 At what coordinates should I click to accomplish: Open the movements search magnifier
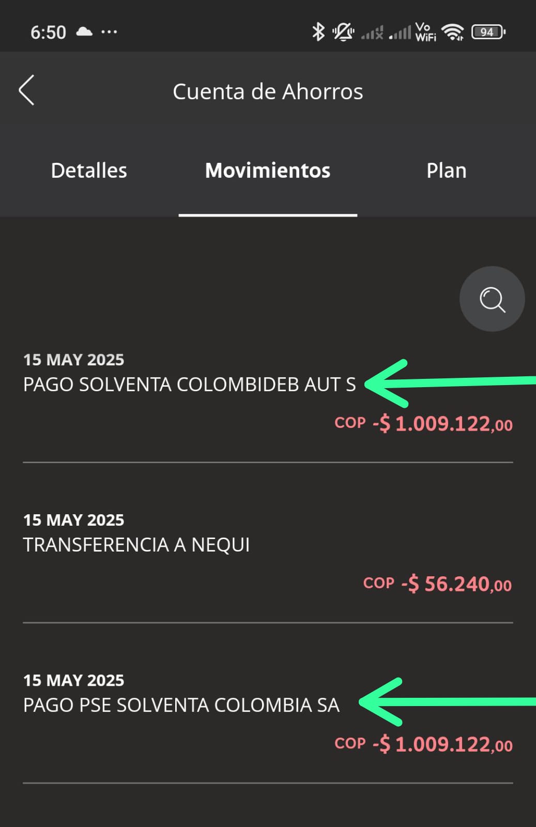pyautogui.click(x=492, y=299)
